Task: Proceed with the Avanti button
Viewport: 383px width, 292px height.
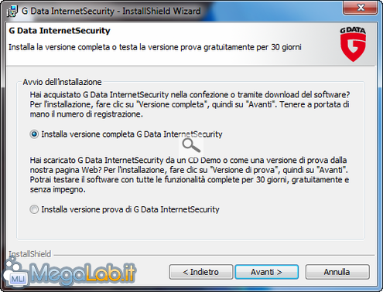Action: point(267,272)
